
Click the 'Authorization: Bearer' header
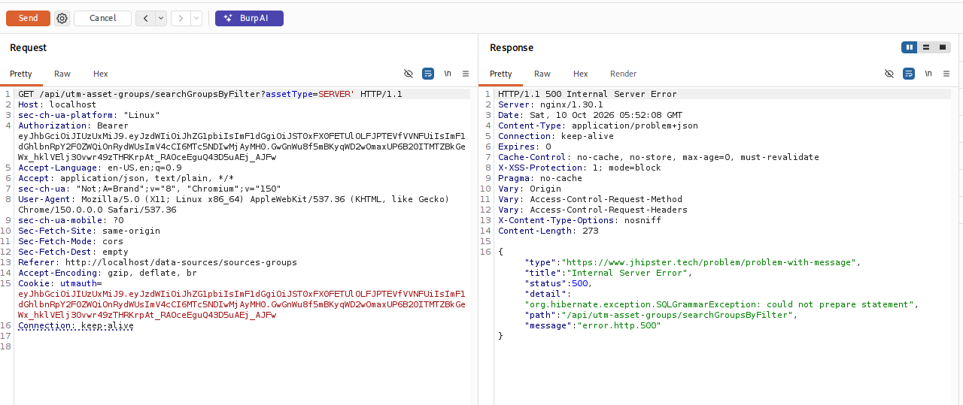pos(73,125)
